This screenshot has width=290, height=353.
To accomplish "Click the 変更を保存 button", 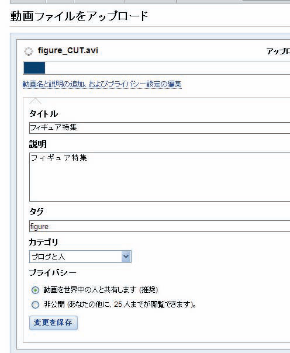I will (53, 323).
